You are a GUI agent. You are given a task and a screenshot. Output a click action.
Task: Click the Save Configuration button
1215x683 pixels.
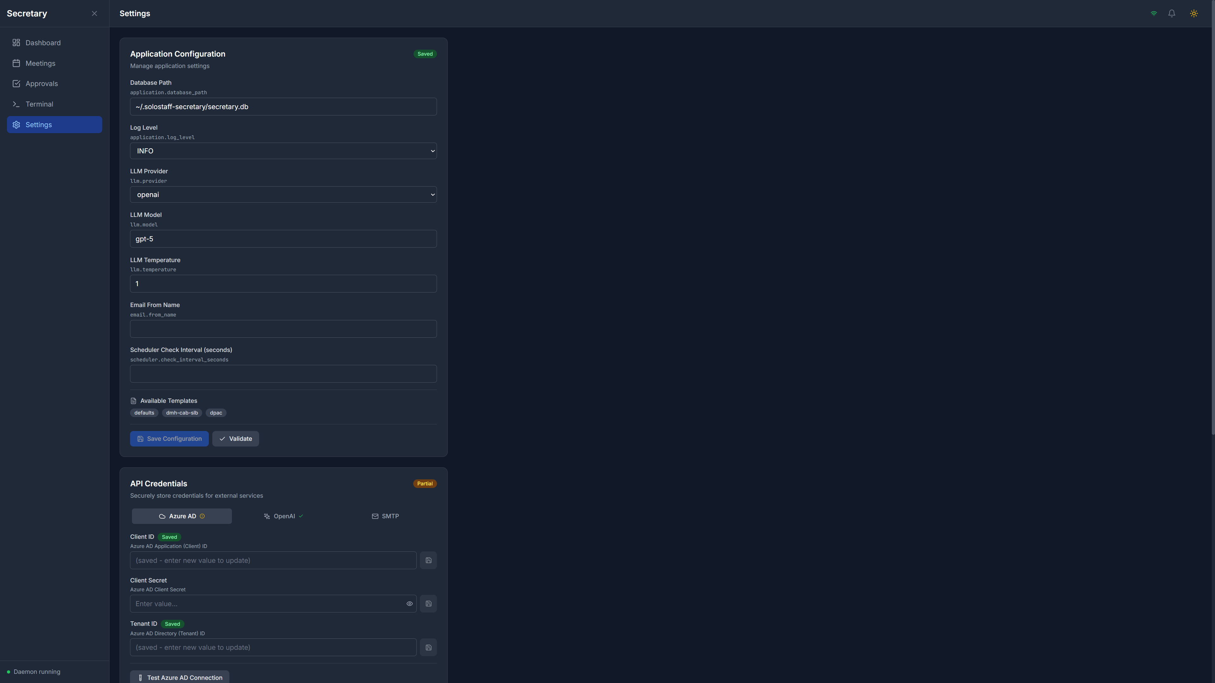[x=169, y=438]
